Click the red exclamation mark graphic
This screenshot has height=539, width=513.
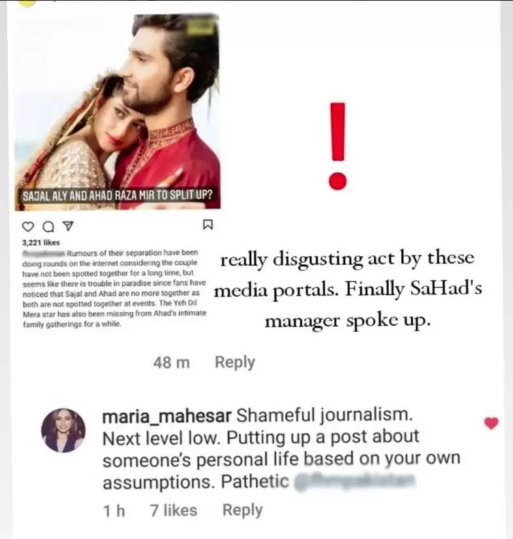(x=338, y=146)
